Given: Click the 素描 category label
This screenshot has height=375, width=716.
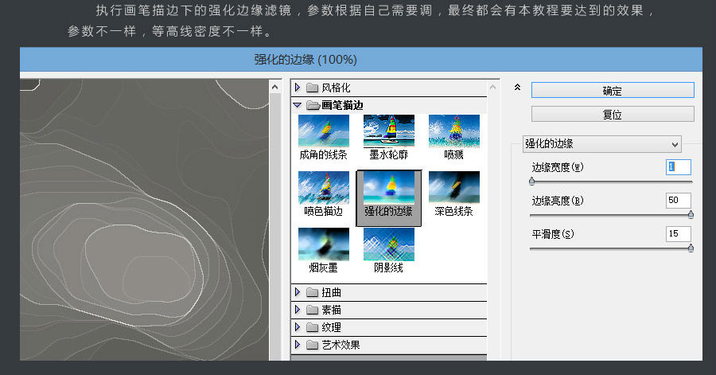Looking at the screenshot, I should (x=331, y=310).
